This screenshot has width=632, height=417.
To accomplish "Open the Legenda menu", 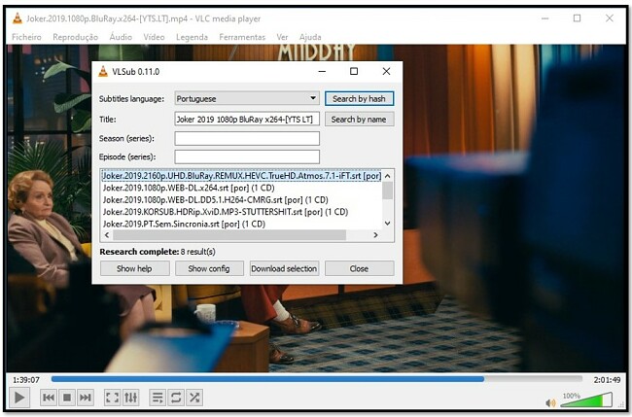I will tap(192, 37).
